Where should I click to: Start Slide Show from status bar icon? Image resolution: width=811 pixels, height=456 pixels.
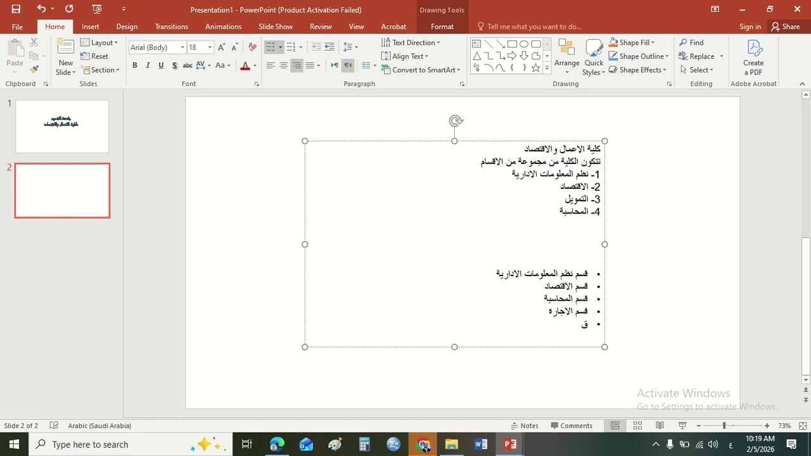click(682, 426)
